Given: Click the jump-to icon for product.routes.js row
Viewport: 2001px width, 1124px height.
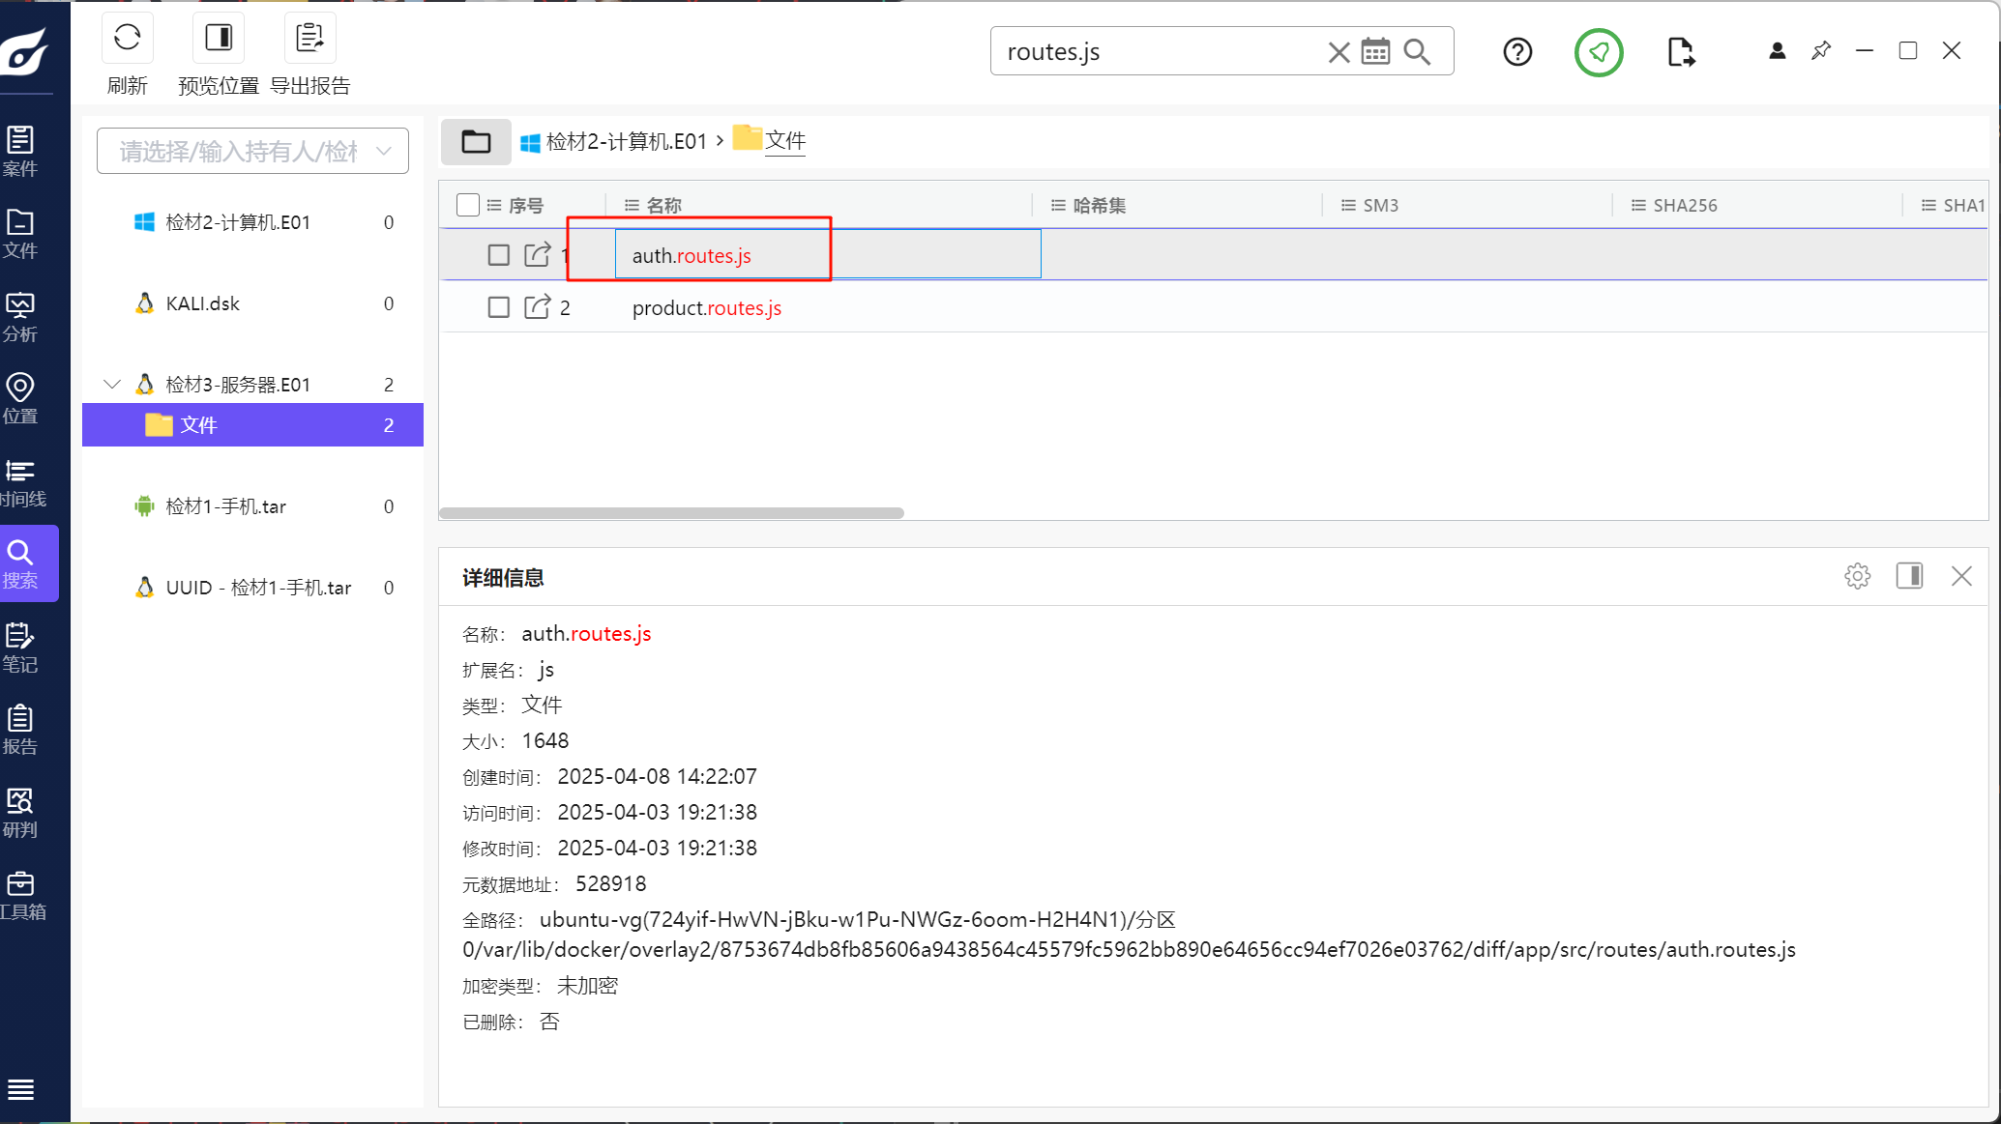Looking at the screenshot, I should click(537, 307).
